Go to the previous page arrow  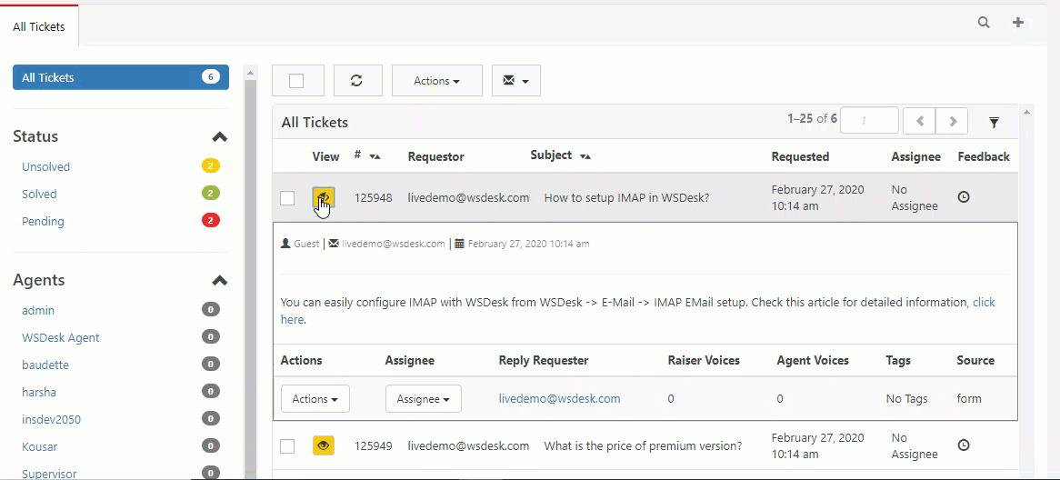(919, 121)
